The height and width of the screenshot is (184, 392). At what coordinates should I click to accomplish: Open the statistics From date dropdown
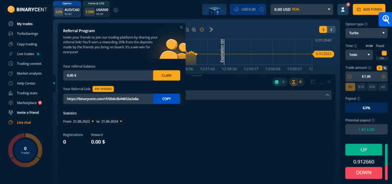pos(83,121)
